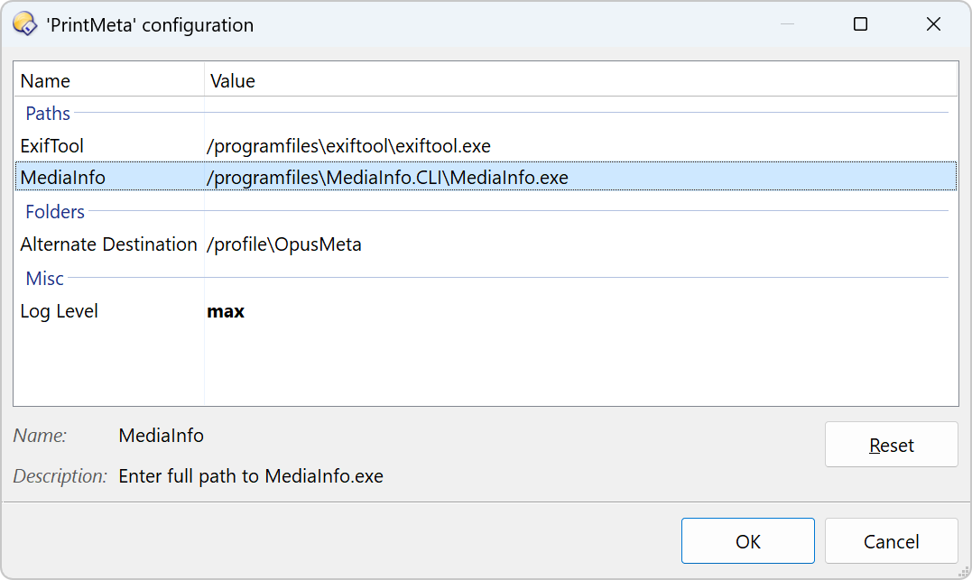The width and height of the screenshot is (972, 580).
Task: Select the ExifTool row name
Action: click(x=52, y=145)
